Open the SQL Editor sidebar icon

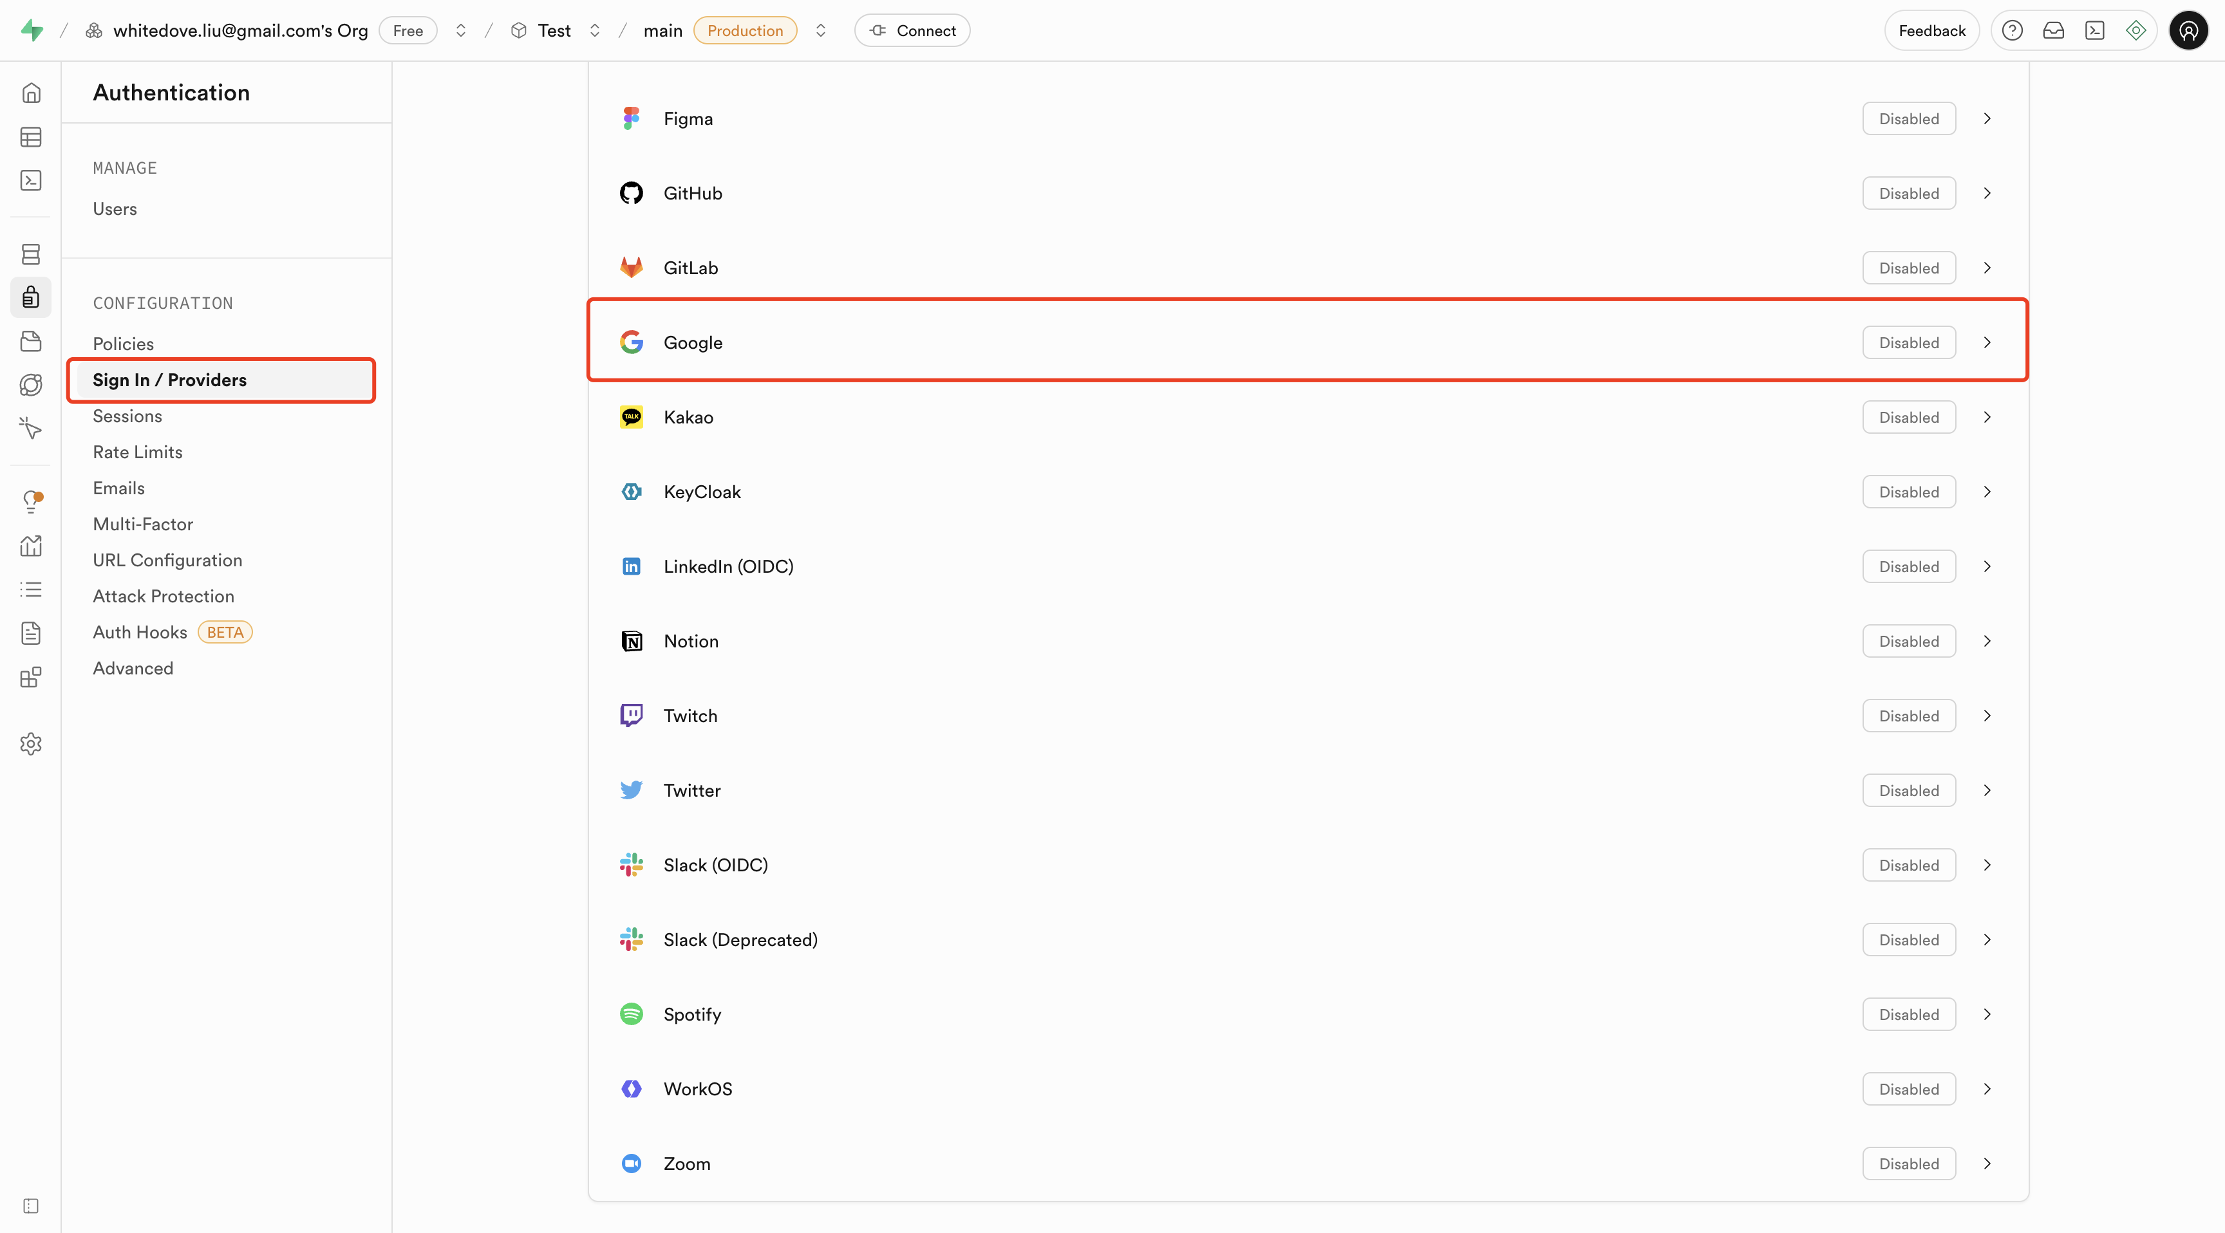pos(31,180)
